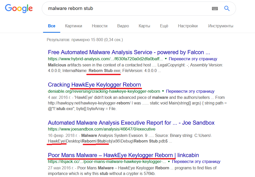Expand dropdown arrow next to itsjack.cc URL
The width and height of the screenshot is (255, 177).
[x=169, y=161]
